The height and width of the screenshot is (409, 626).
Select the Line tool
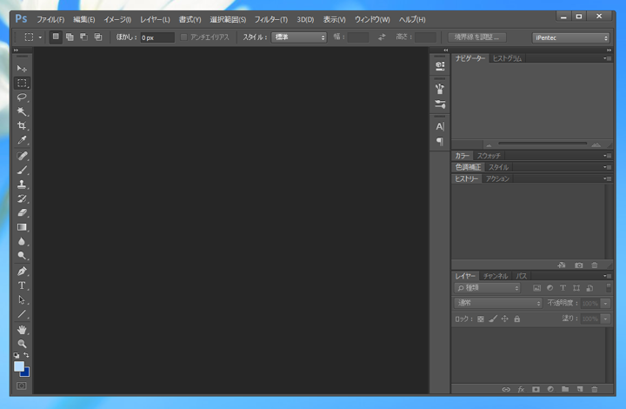pyautogui.click(x=22, y=314)
